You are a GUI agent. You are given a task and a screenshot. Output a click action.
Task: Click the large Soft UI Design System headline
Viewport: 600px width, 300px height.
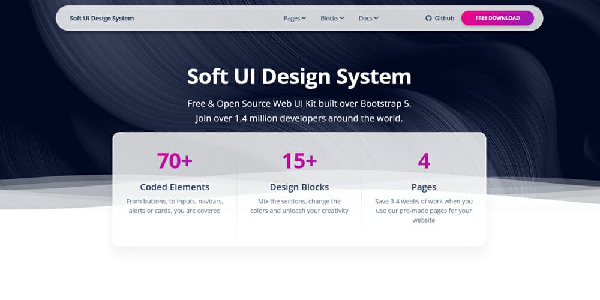(x=299, y=77)
